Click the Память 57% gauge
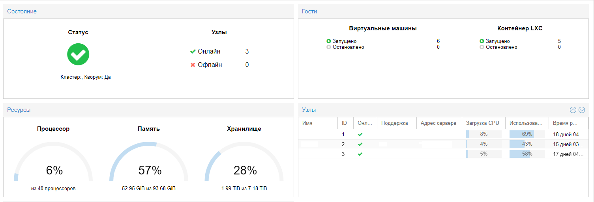 point(149,165)
